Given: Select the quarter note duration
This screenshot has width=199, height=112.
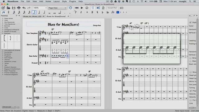Looking at the screenshot, I should pos(39,12).
